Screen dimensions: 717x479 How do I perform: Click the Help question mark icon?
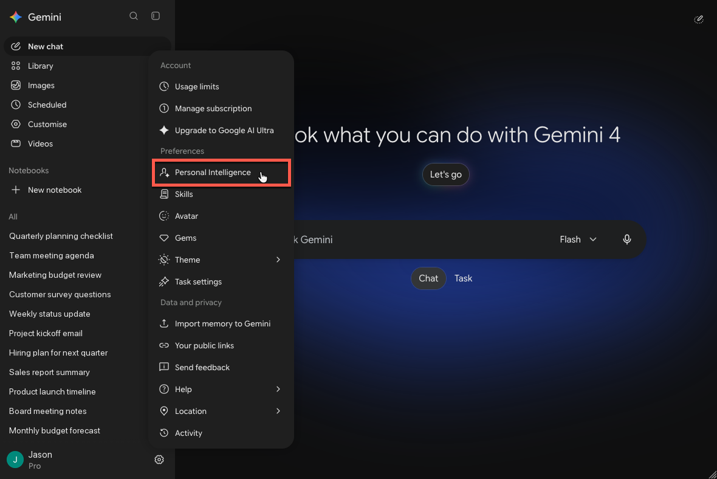(164, 389)
